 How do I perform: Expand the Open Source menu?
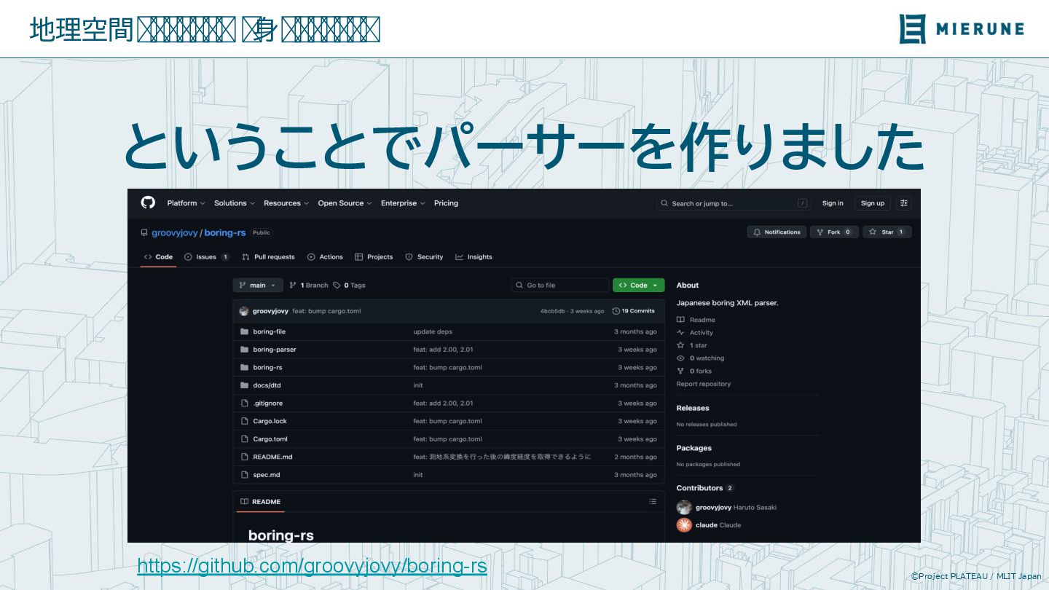coord(345,203)
